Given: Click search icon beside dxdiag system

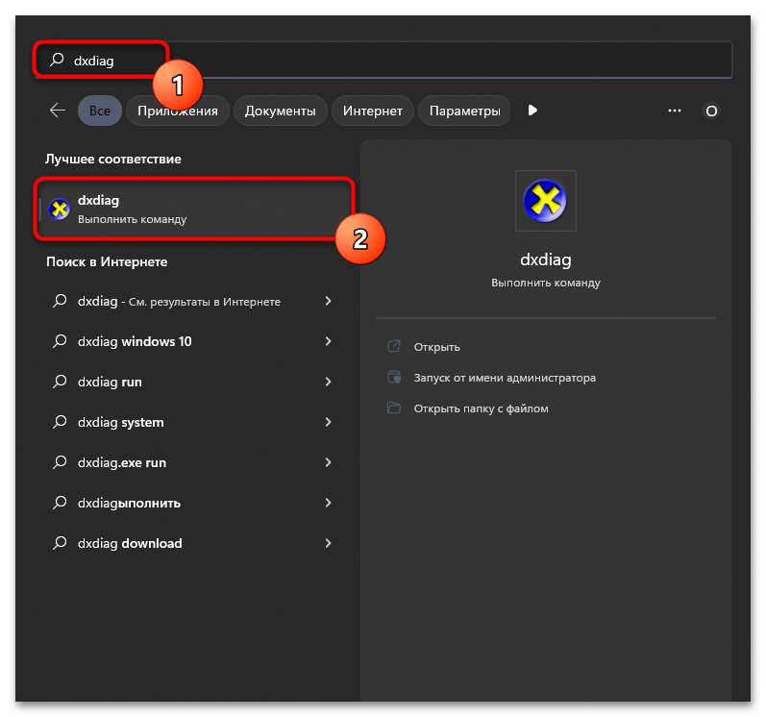Looking at the screenshot, I should tap(60, 422).
